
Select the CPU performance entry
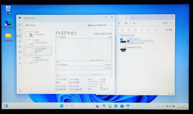point(38,34)
